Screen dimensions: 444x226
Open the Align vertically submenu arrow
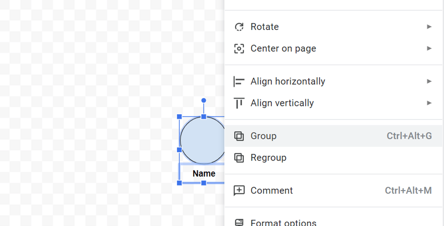pyautogui.click(x=429, y=103)
